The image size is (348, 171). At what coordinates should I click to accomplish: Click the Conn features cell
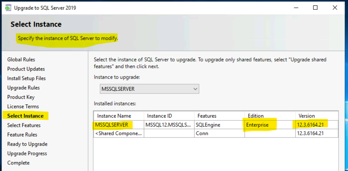pos(219,133)
